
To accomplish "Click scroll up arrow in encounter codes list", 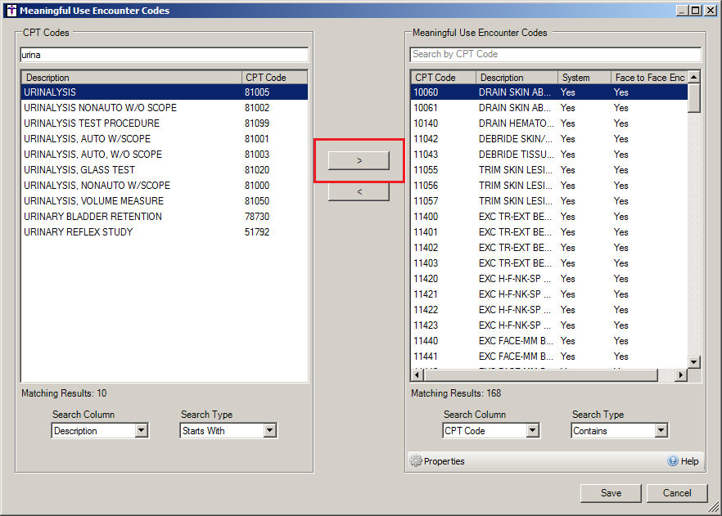I will point(694,77).
